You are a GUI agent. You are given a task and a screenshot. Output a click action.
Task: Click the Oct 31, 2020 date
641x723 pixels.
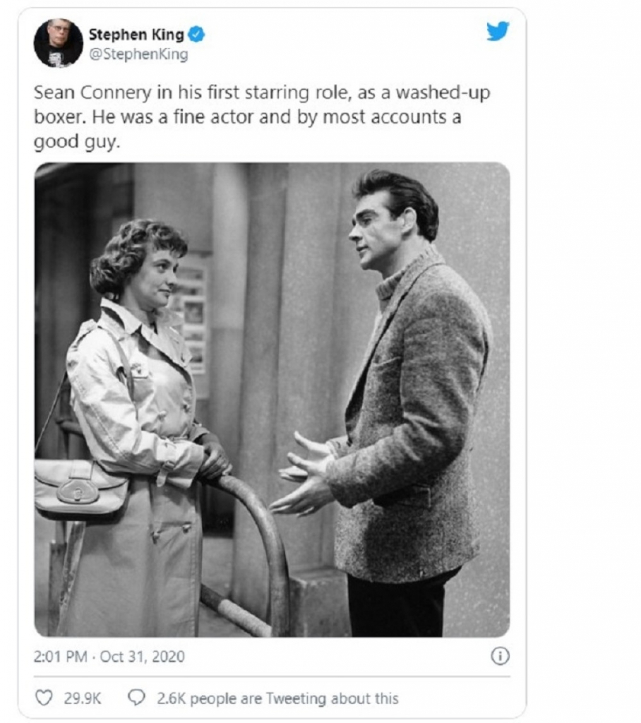142,657
